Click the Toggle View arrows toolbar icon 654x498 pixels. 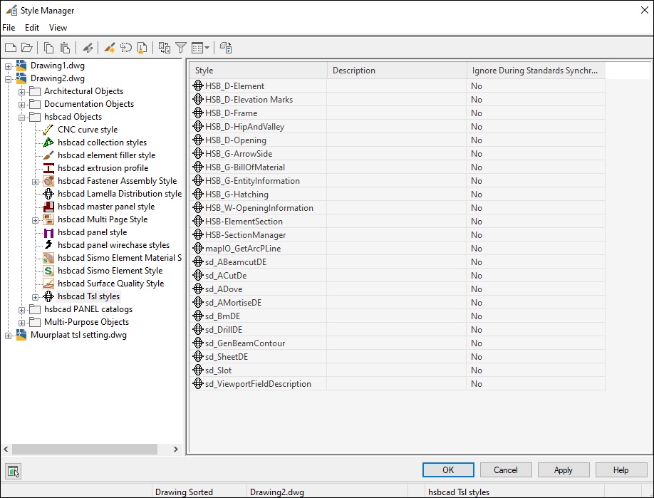point(165,48)
